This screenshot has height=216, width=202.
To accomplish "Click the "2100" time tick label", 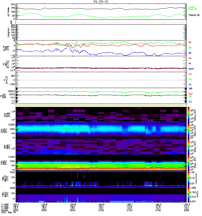I will pyautogui.click(x=101, y=210).
